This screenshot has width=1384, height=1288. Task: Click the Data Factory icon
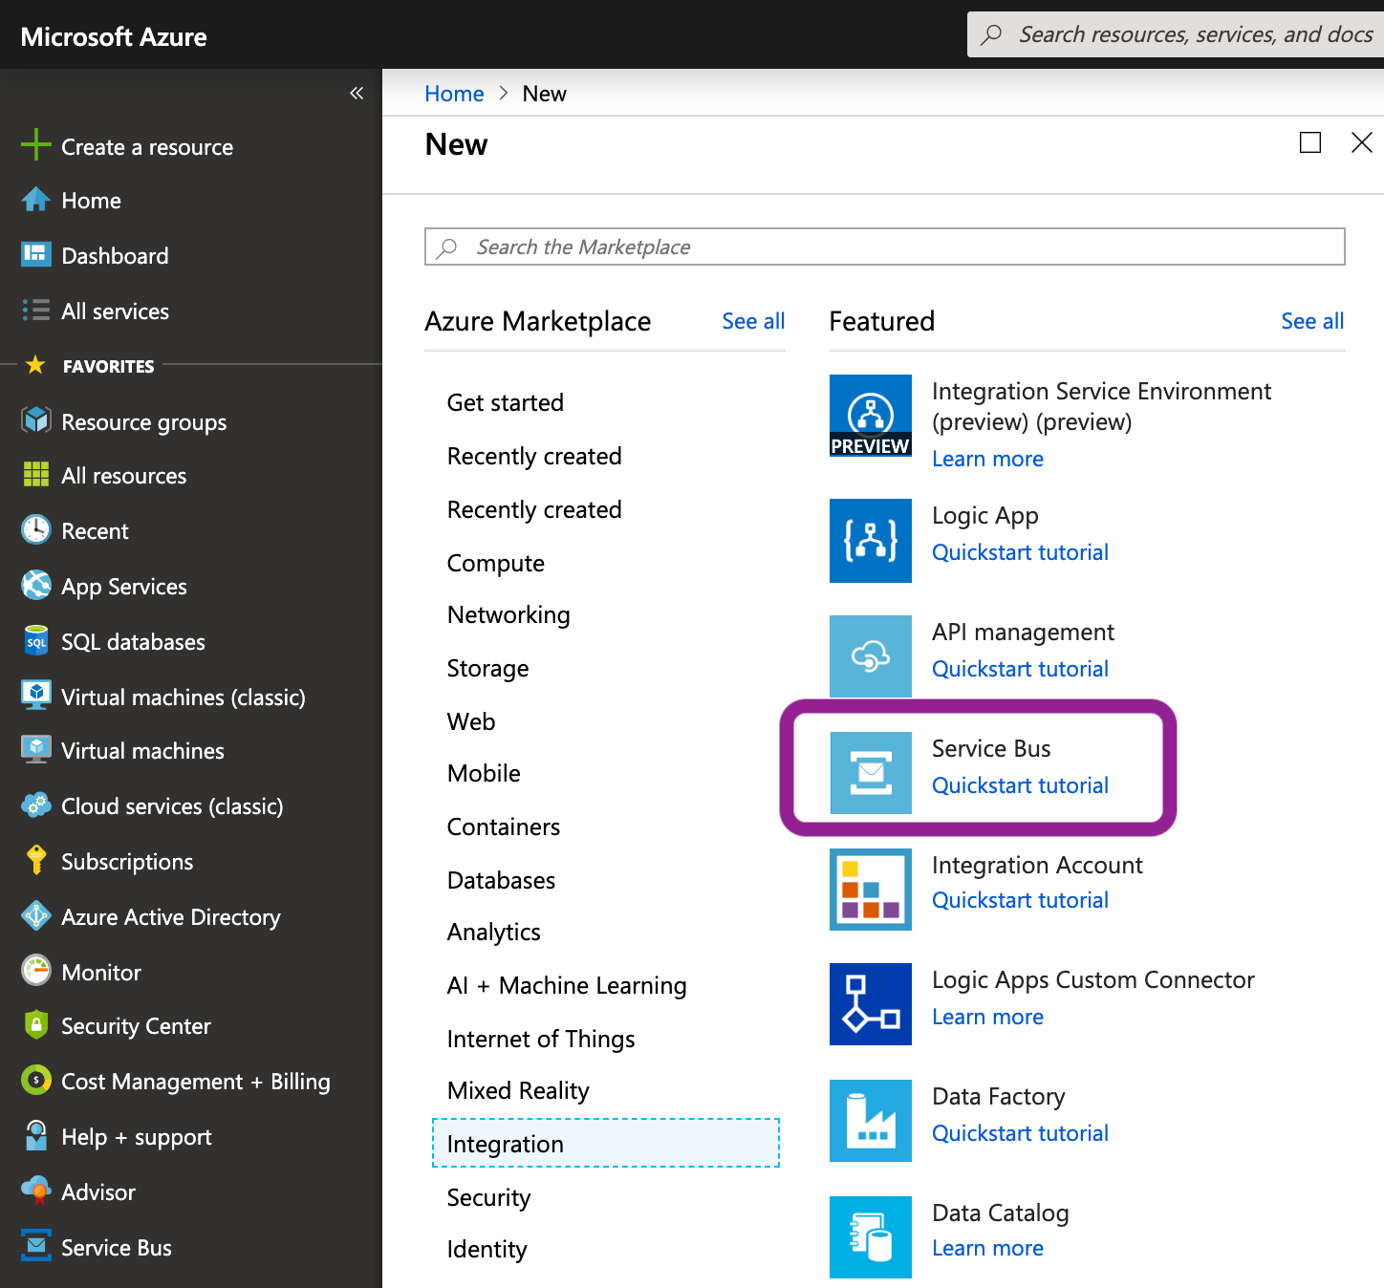tap(871, 1121)
